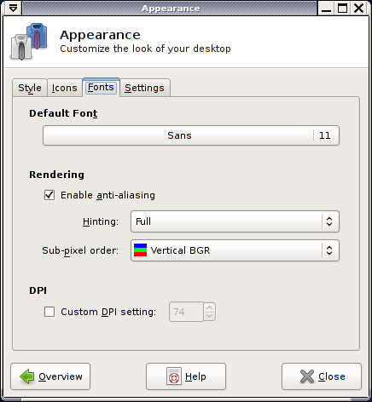This screenshot has height=402, width=372.
Task: Enable the Custom DPI setting checkbox
Action: pos(49,312)
